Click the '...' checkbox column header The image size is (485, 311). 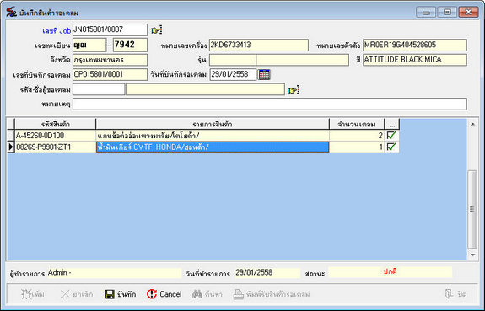click(392, 124)
